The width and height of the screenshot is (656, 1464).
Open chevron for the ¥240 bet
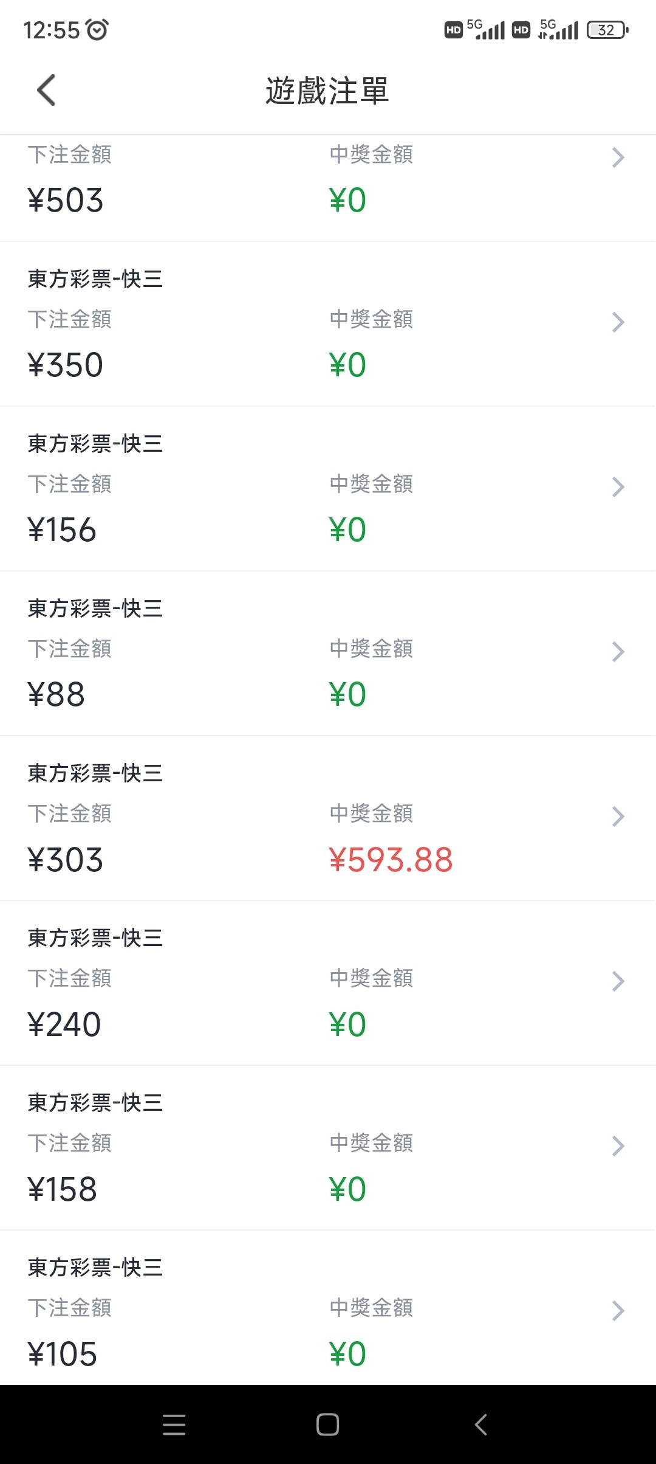point(618,981)
